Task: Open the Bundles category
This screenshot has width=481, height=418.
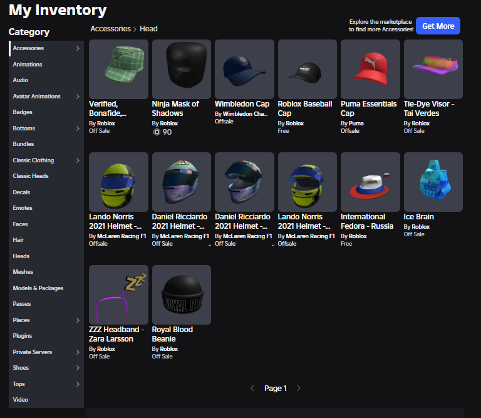Action: (x=46, y=144)
